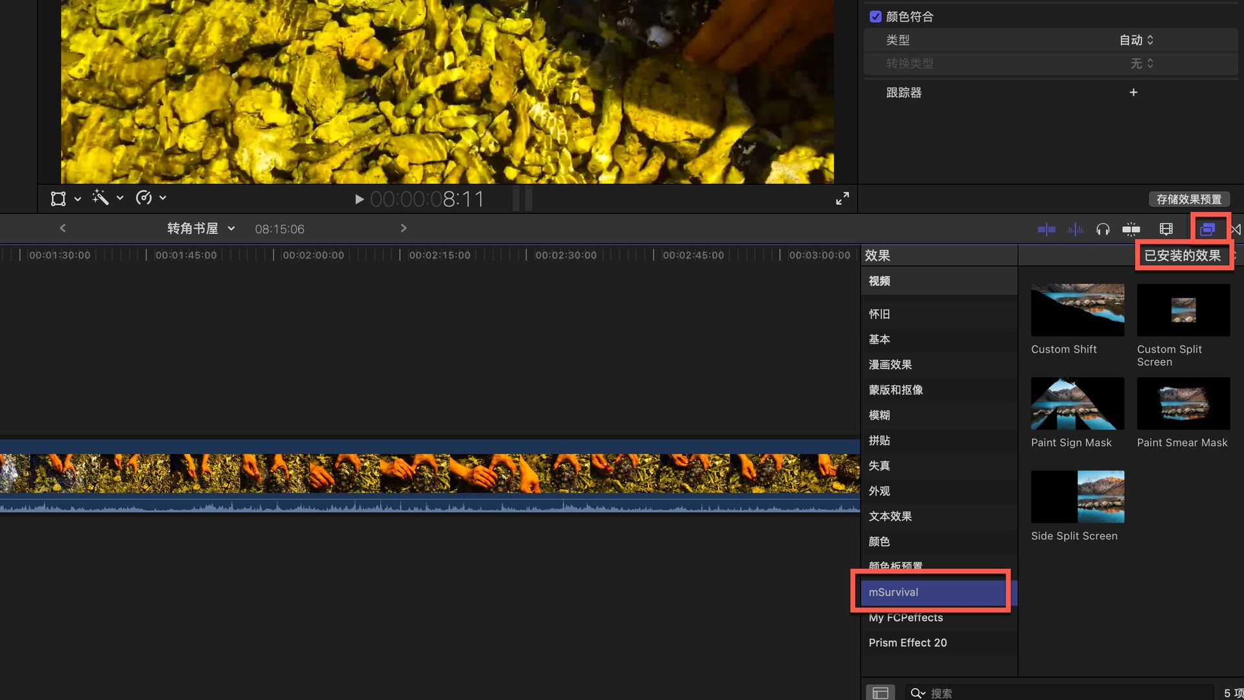This screenshot has height=700, width=1244.
Task: Select the Paint Smear Mask effect thumbnail
Action: click(x=1183, y=403)
